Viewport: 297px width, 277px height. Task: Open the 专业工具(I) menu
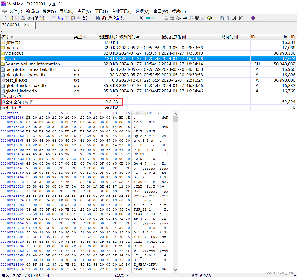(122, 11)
